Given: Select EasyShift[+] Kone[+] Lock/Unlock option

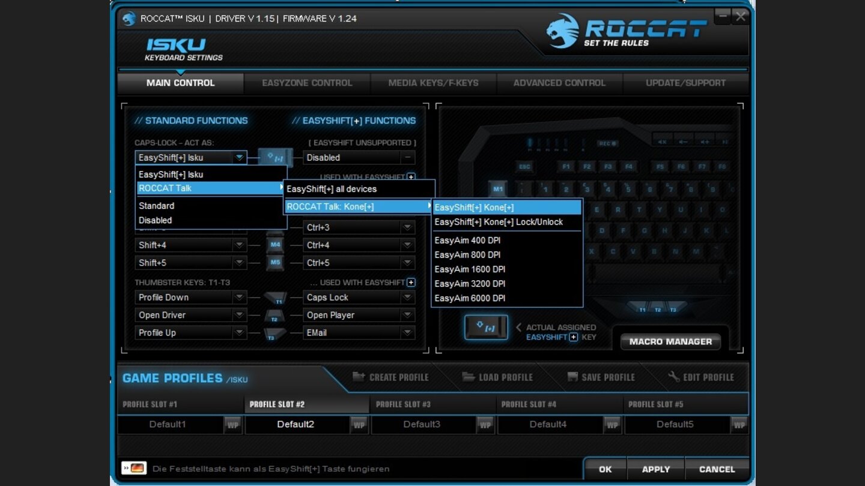Looking at the screenshot, I should pyautogui.click(x=507, y=222).
